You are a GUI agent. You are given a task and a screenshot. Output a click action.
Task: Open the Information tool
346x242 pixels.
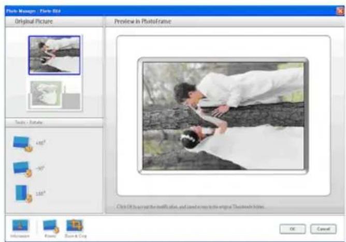click(x=20, y=226)
